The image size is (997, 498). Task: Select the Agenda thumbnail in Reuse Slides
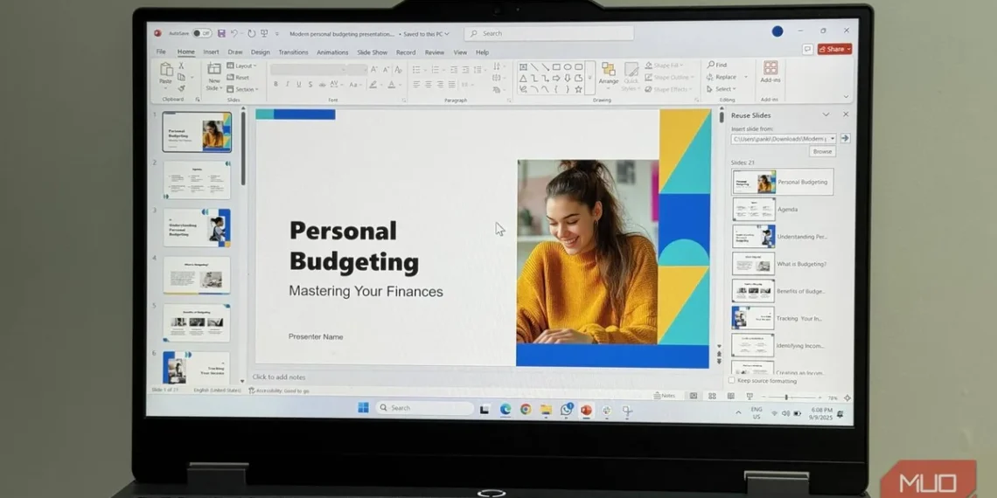pos(754,210)
